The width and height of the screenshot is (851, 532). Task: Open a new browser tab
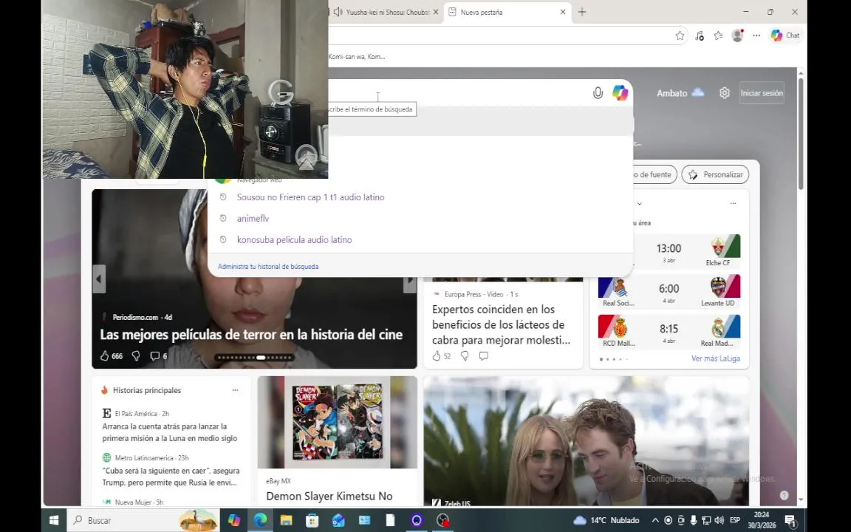582,12
